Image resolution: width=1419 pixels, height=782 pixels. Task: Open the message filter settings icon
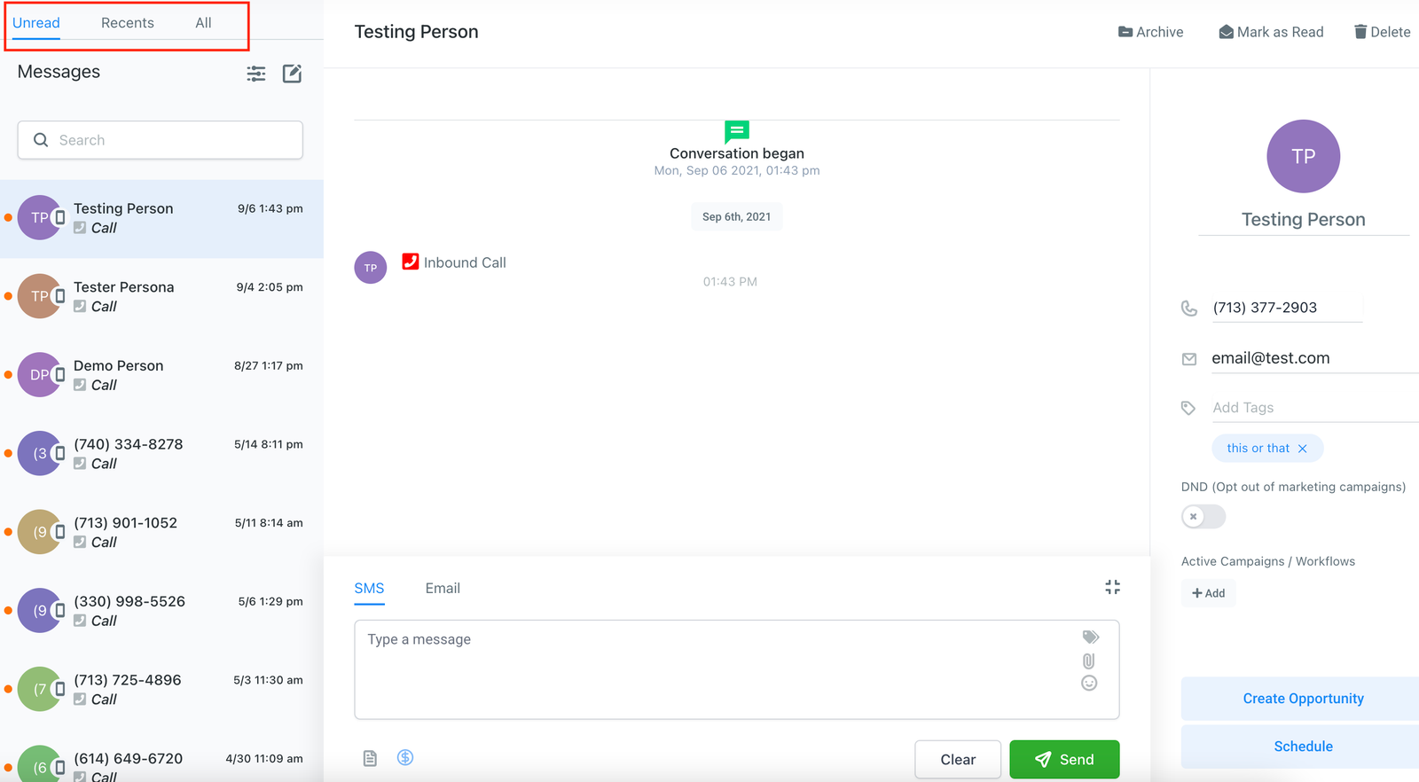(x=256, y=74)
